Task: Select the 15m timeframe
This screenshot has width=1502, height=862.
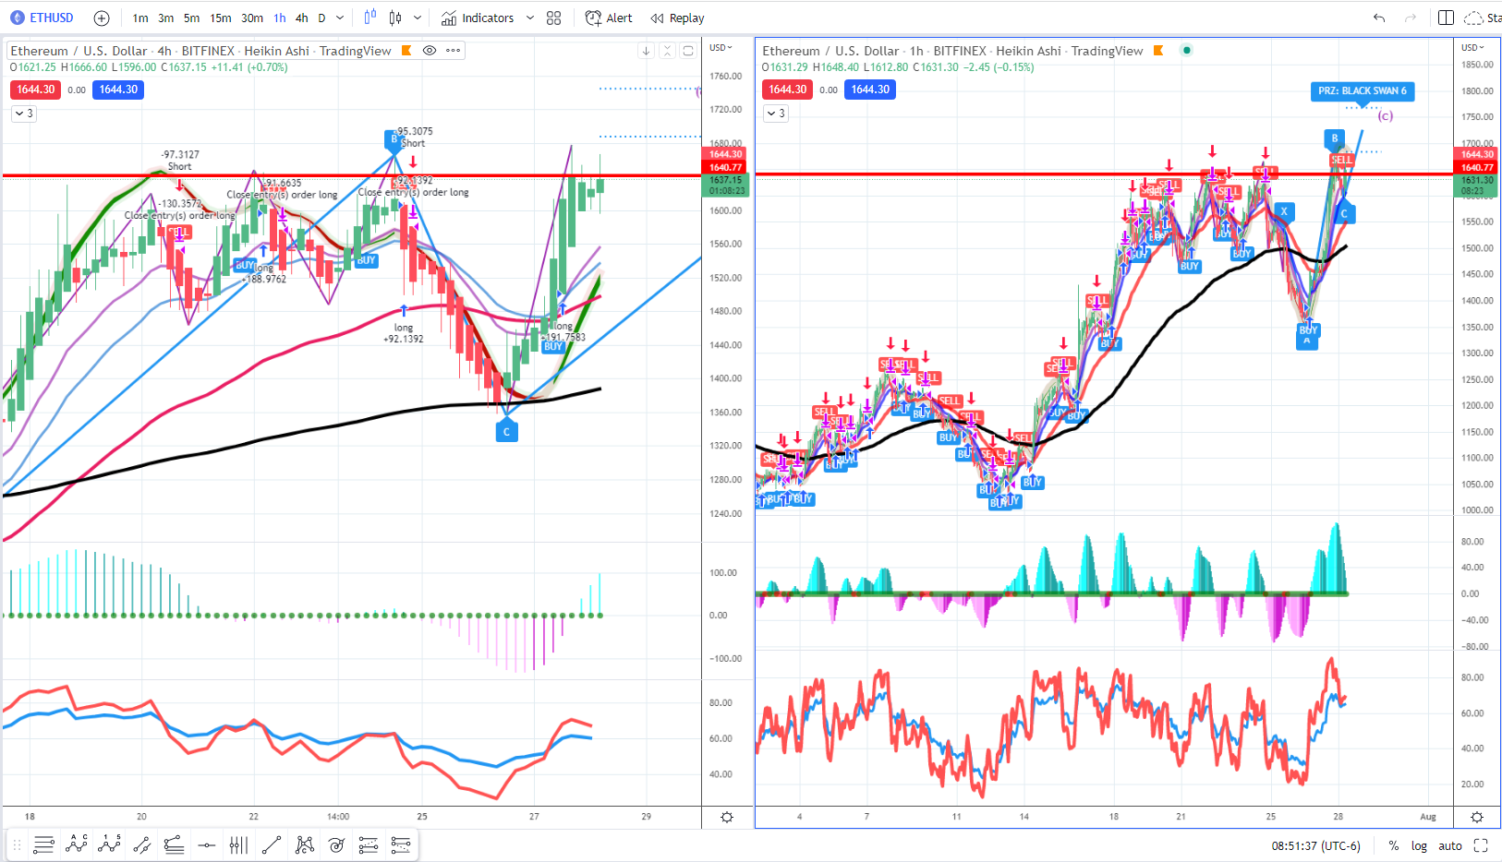Action: (x=221, y=18)
